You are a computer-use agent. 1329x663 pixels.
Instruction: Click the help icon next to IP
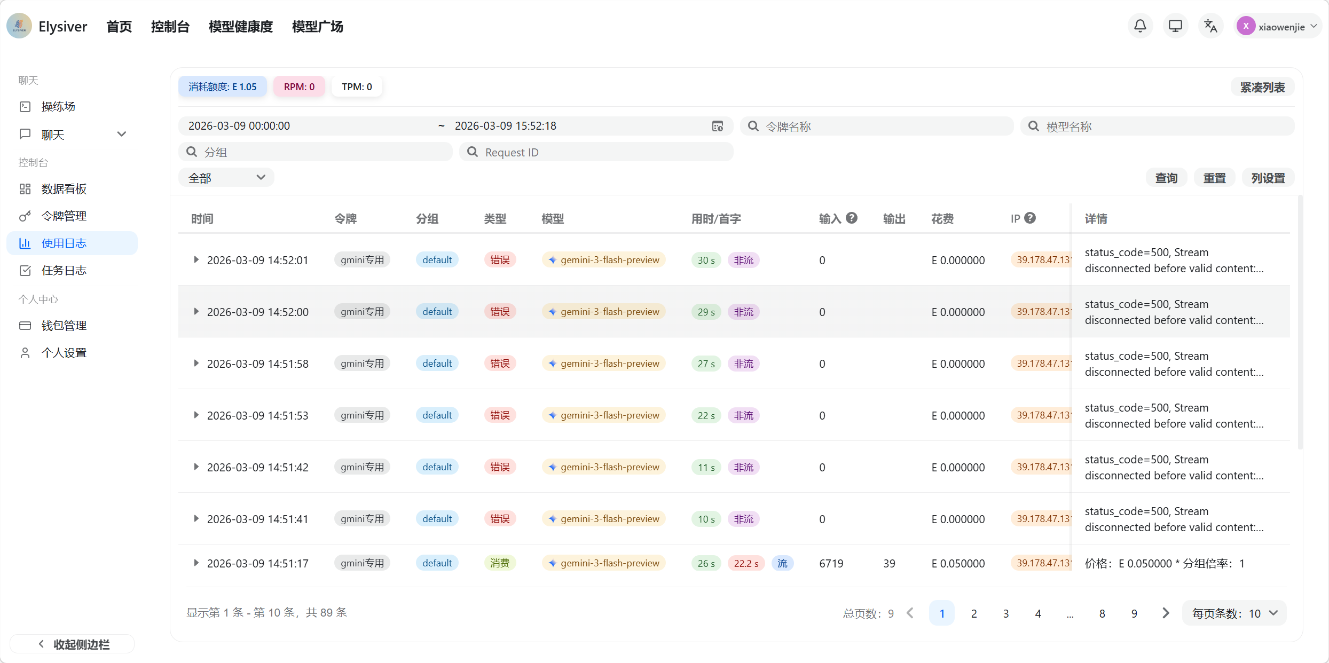1030,218
